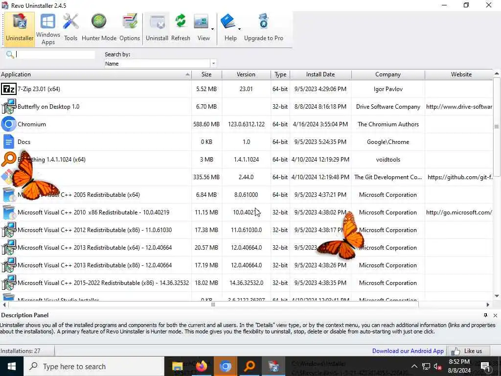The height and width of the screenshot is (376, 501).
Task: Open Chromium from the taskbar
Action: tap(225, 366)
